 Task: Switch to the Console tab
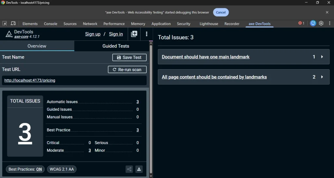(51, 24)
